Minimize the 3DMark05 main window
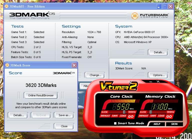192x139 pixels. (x=159, y=6)
